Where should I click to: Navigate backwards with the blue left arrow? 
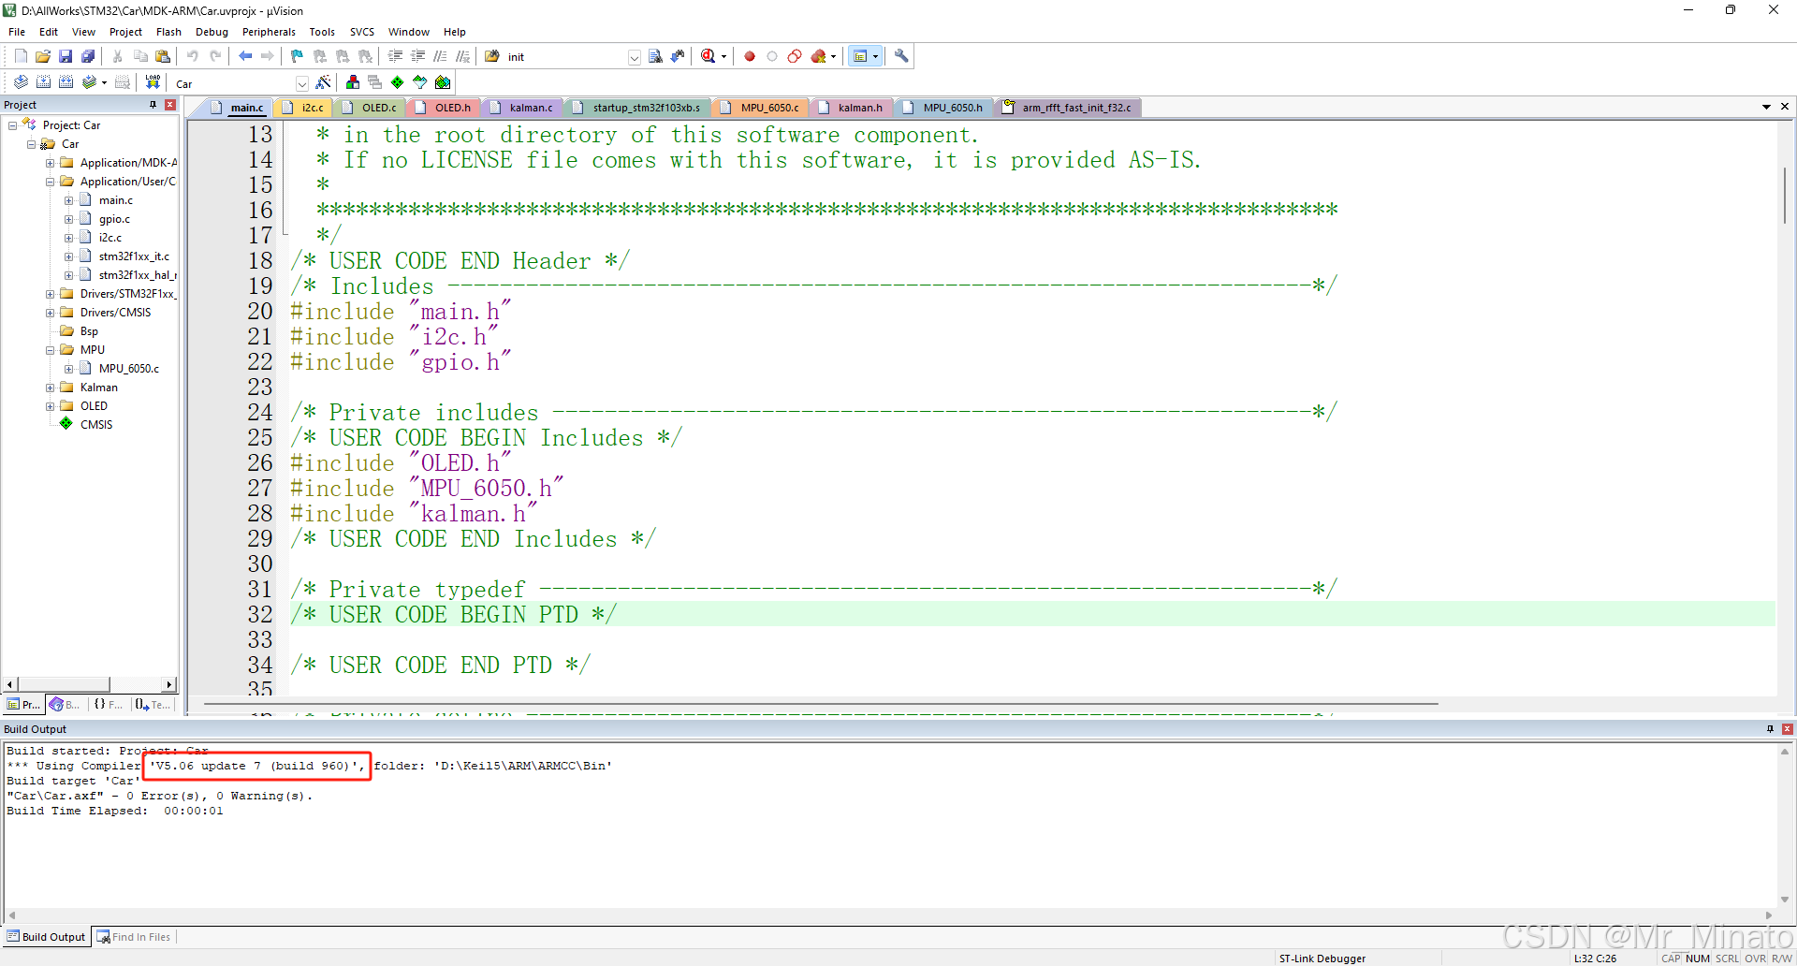245,56
